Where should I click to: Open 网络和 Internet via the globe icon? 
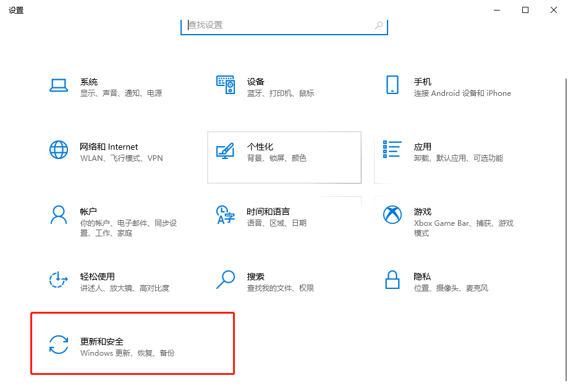click(59, 151)
